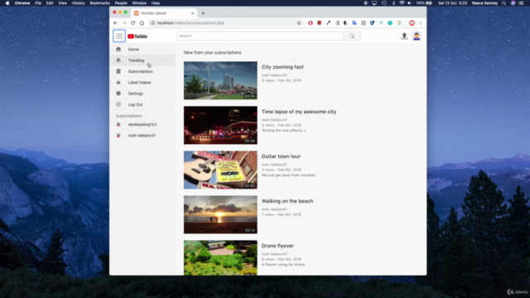Click the Trending flame icon
Screen dimensions: 530x298
click(118, 60)
